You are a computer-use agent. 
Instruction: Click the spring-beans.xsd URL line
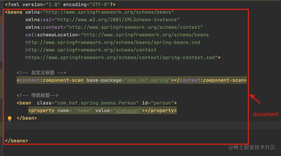113,42
